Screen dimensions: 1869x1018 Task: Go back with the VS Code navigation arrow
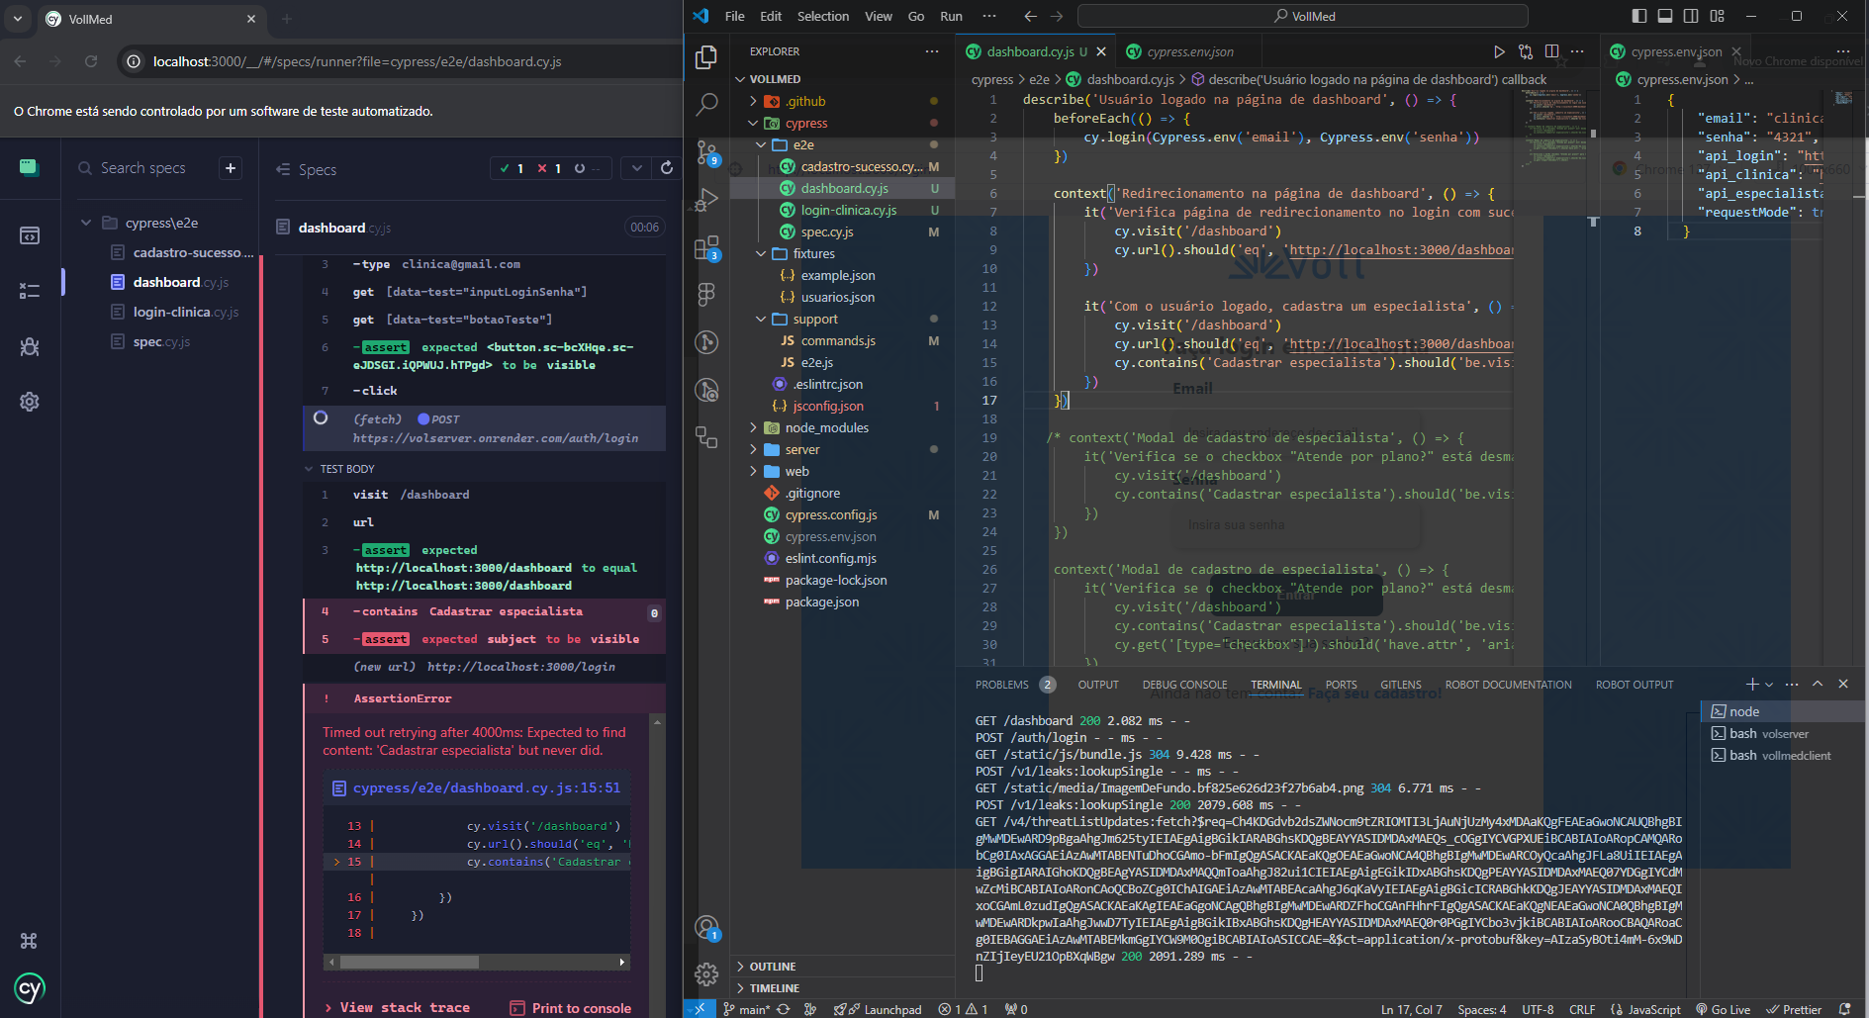pyautogui.click(x=1030, y=16)
